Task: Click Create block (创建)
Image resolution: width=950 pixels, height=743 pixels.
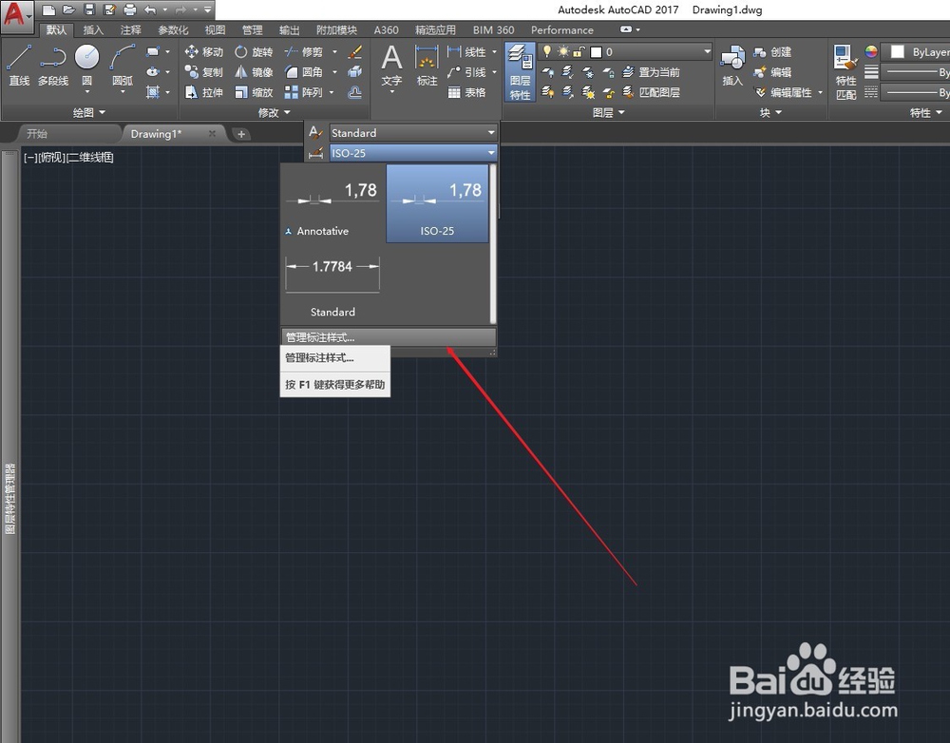Action: (x=771, y=52)
